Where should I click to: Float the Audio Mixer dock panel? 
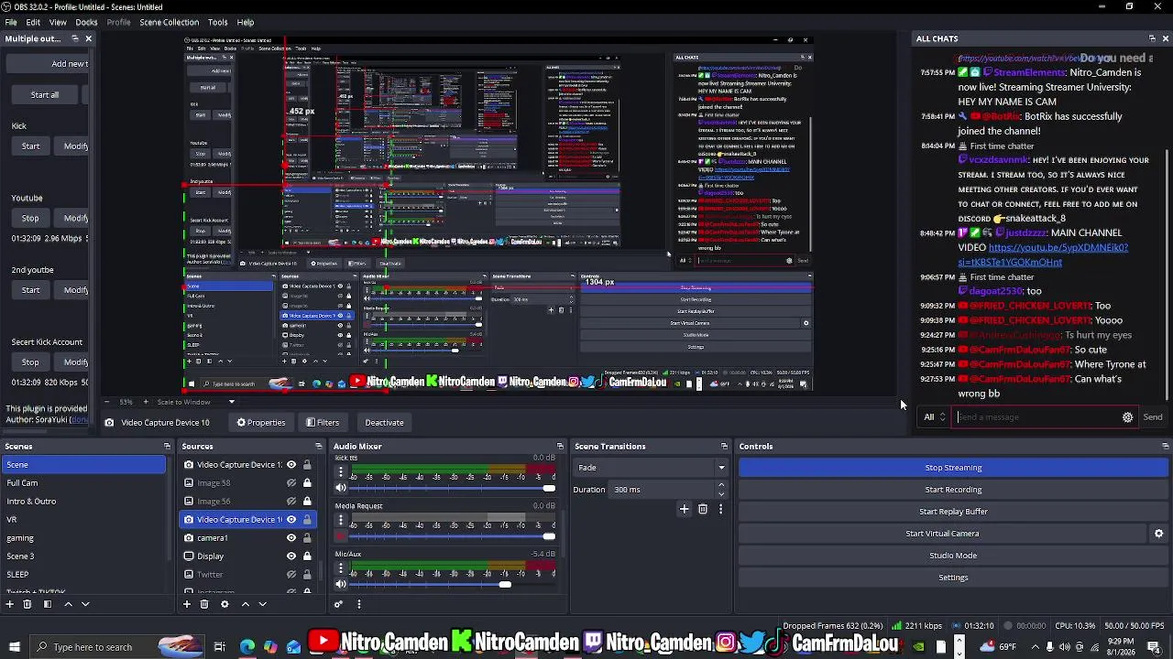tap(560, 447)
